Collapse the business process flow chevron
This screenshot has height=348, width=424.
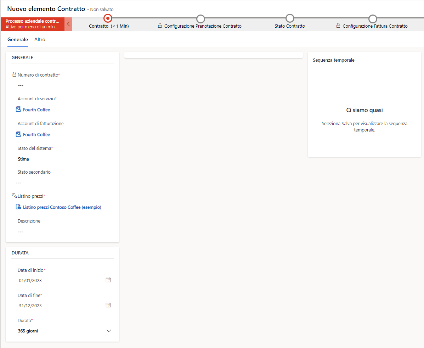(x=68, y=24)
